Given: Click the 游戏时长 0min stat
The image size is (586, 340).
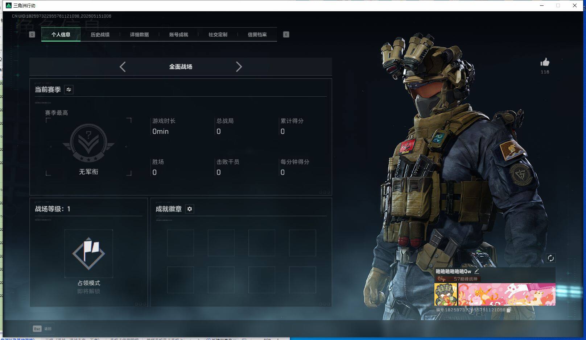Looking at the screenshot, I should 164,126.
